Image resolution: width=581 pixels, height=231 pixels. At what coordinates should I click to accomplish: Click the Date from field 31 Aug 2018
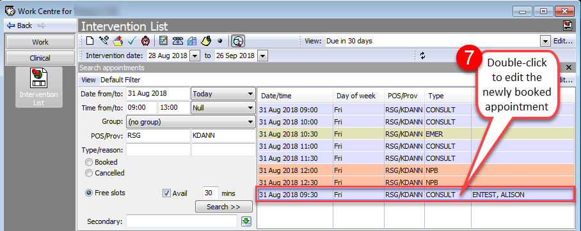click(158, 94)
